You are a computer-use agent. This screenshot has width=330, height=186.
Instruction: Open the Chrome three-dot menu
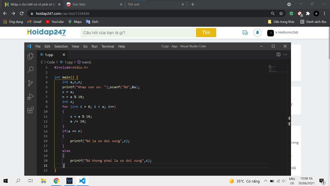pyautogui.click(x=325, y=14)
